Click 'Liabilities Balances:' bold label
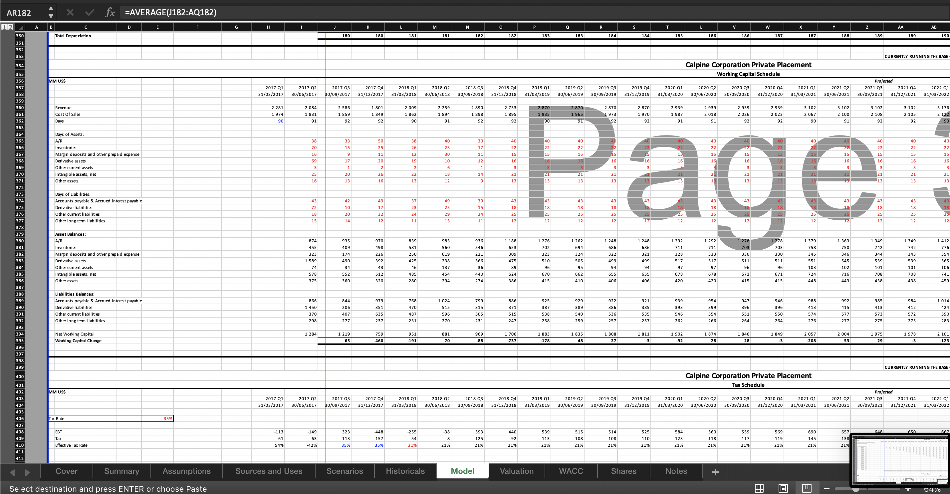 pos(75,294)
